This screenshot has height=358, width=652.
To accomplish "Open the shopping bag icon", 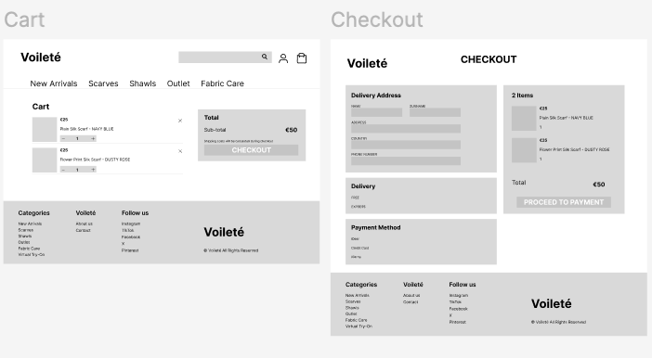I will pos(302,58).
